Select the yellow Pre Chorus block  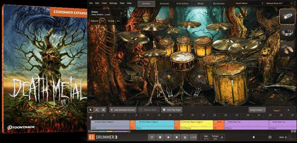point(196,125)
